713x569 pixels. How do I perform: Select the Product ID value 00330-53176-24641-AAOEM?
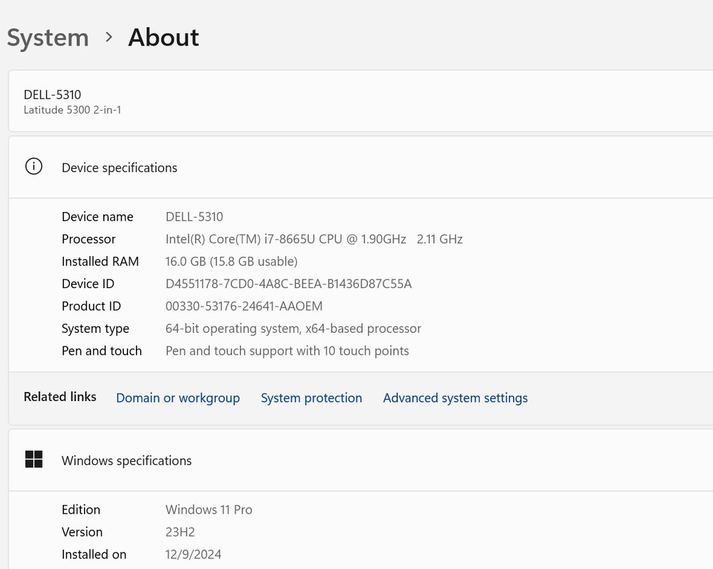click(244, 306)
